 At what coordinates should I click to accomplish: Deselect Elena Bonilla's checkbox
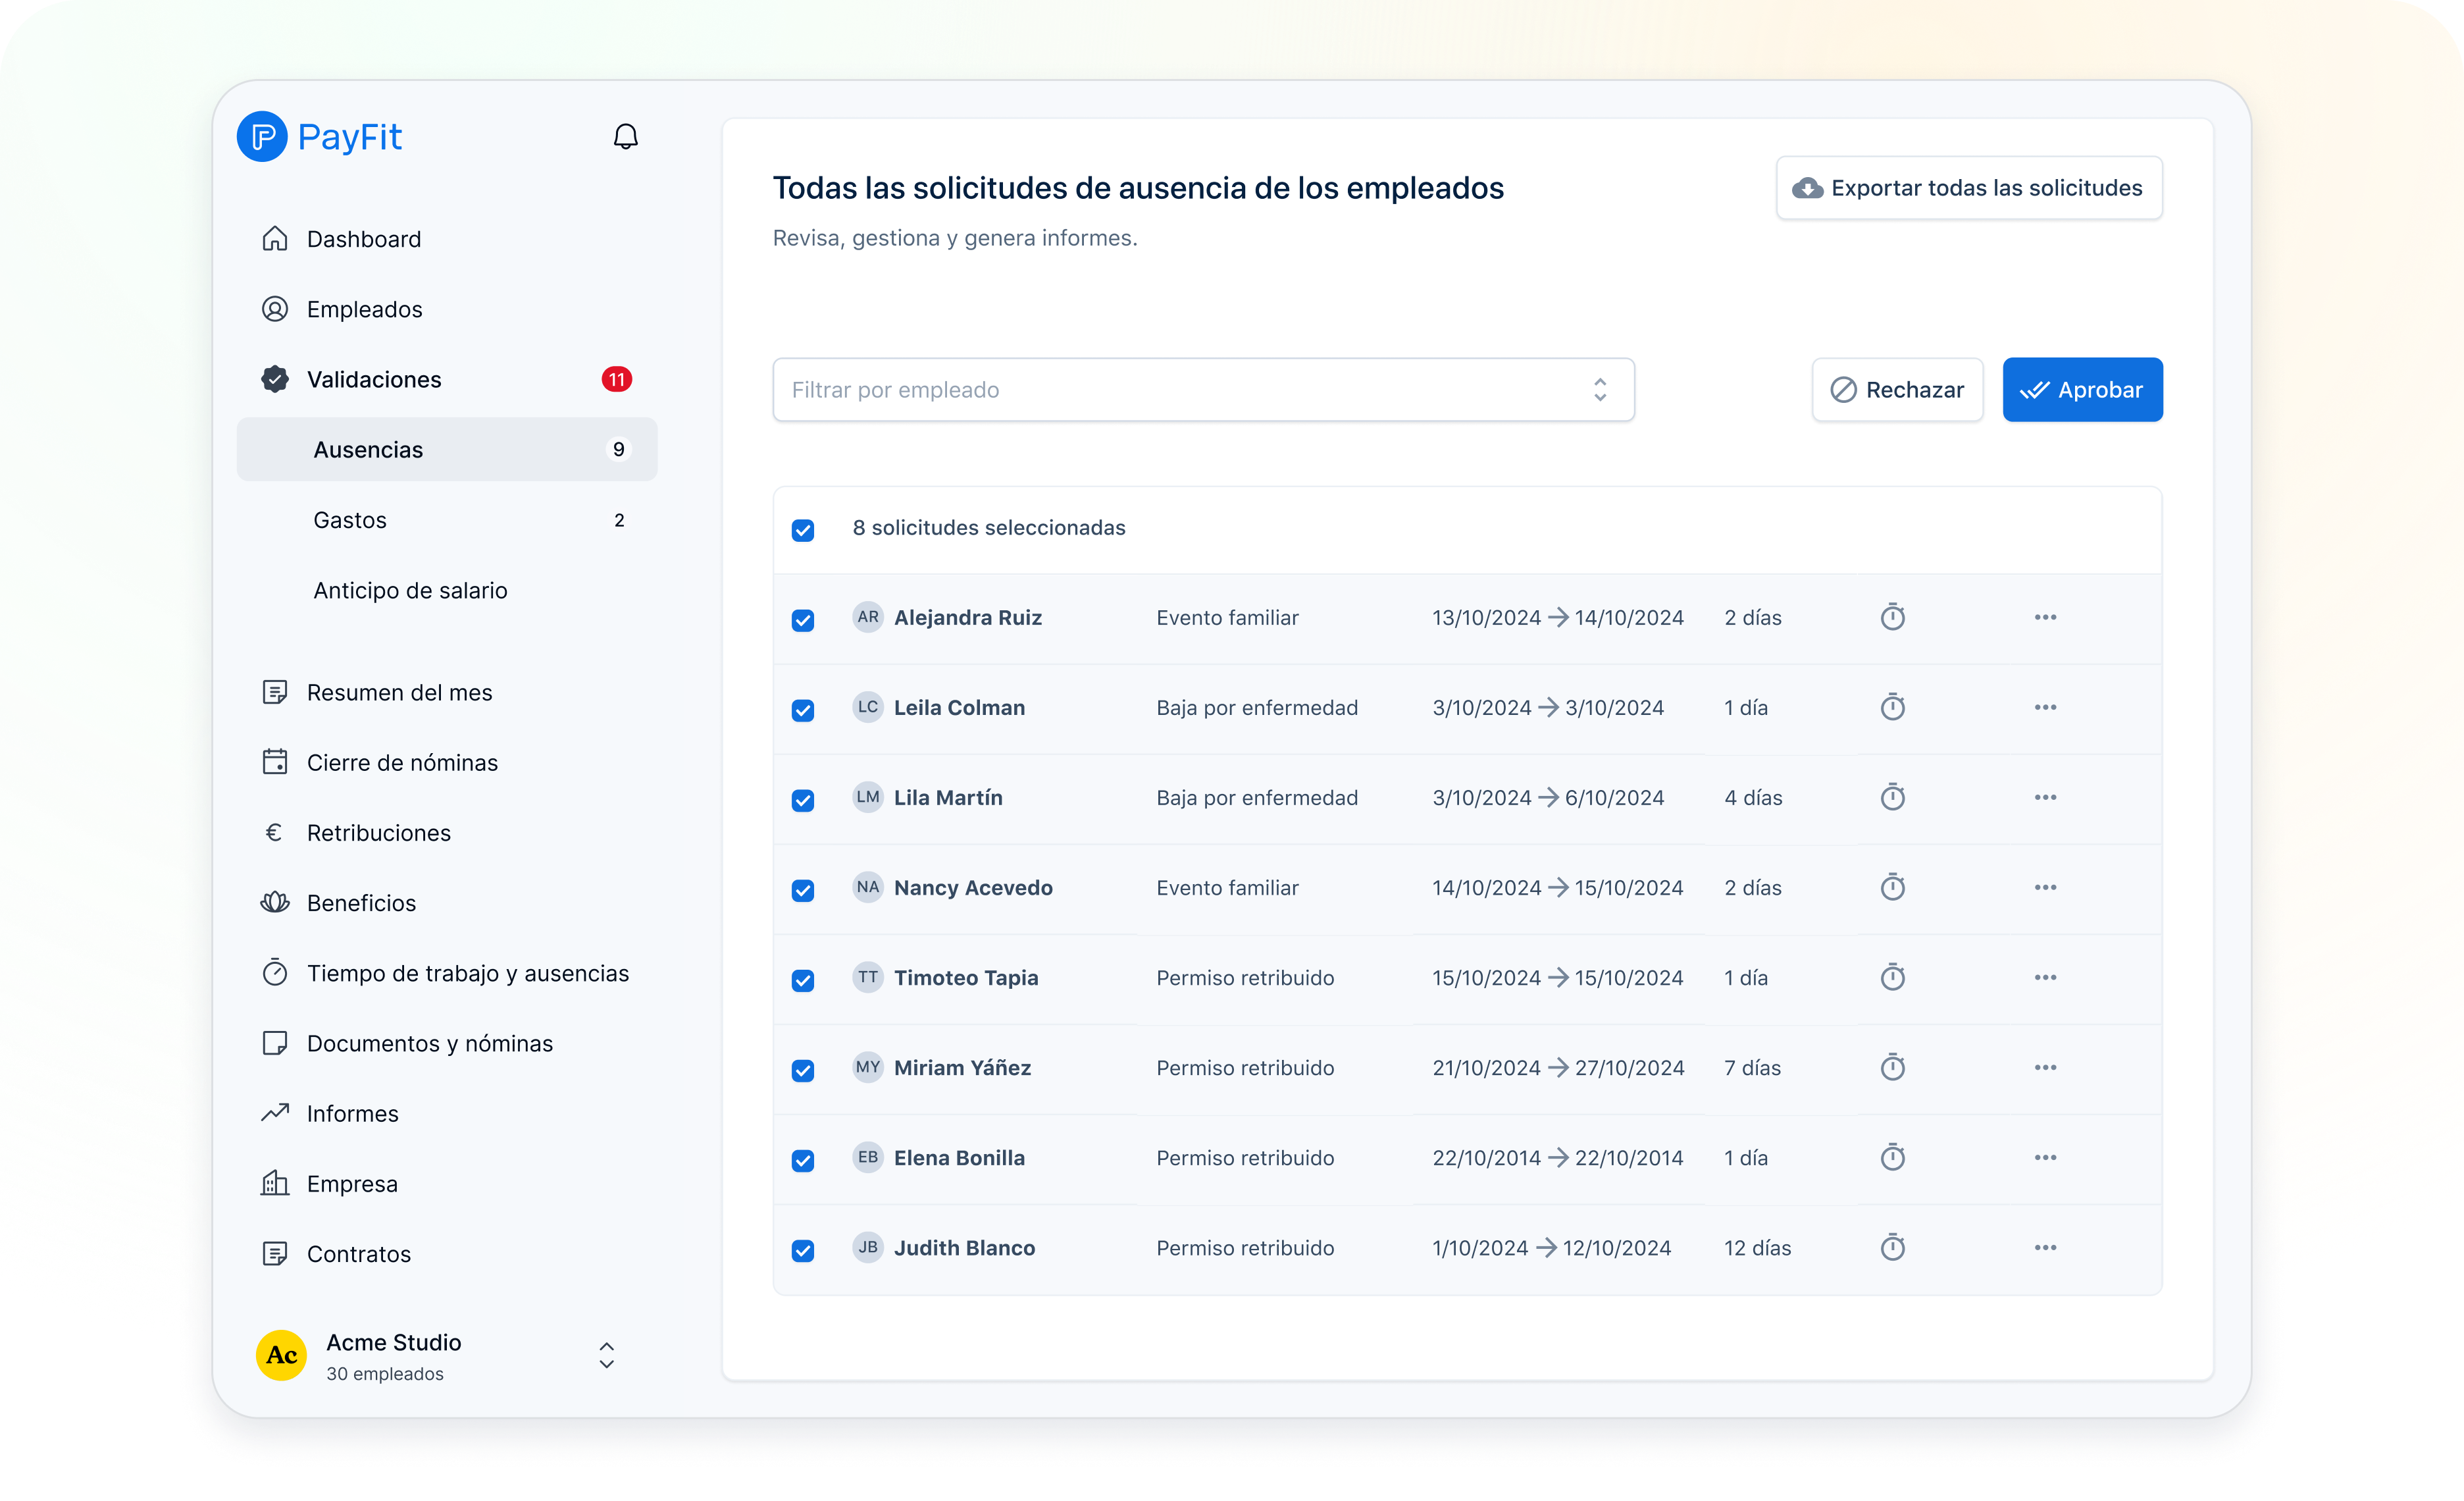pyautogui.click(x=803, y=1160)
